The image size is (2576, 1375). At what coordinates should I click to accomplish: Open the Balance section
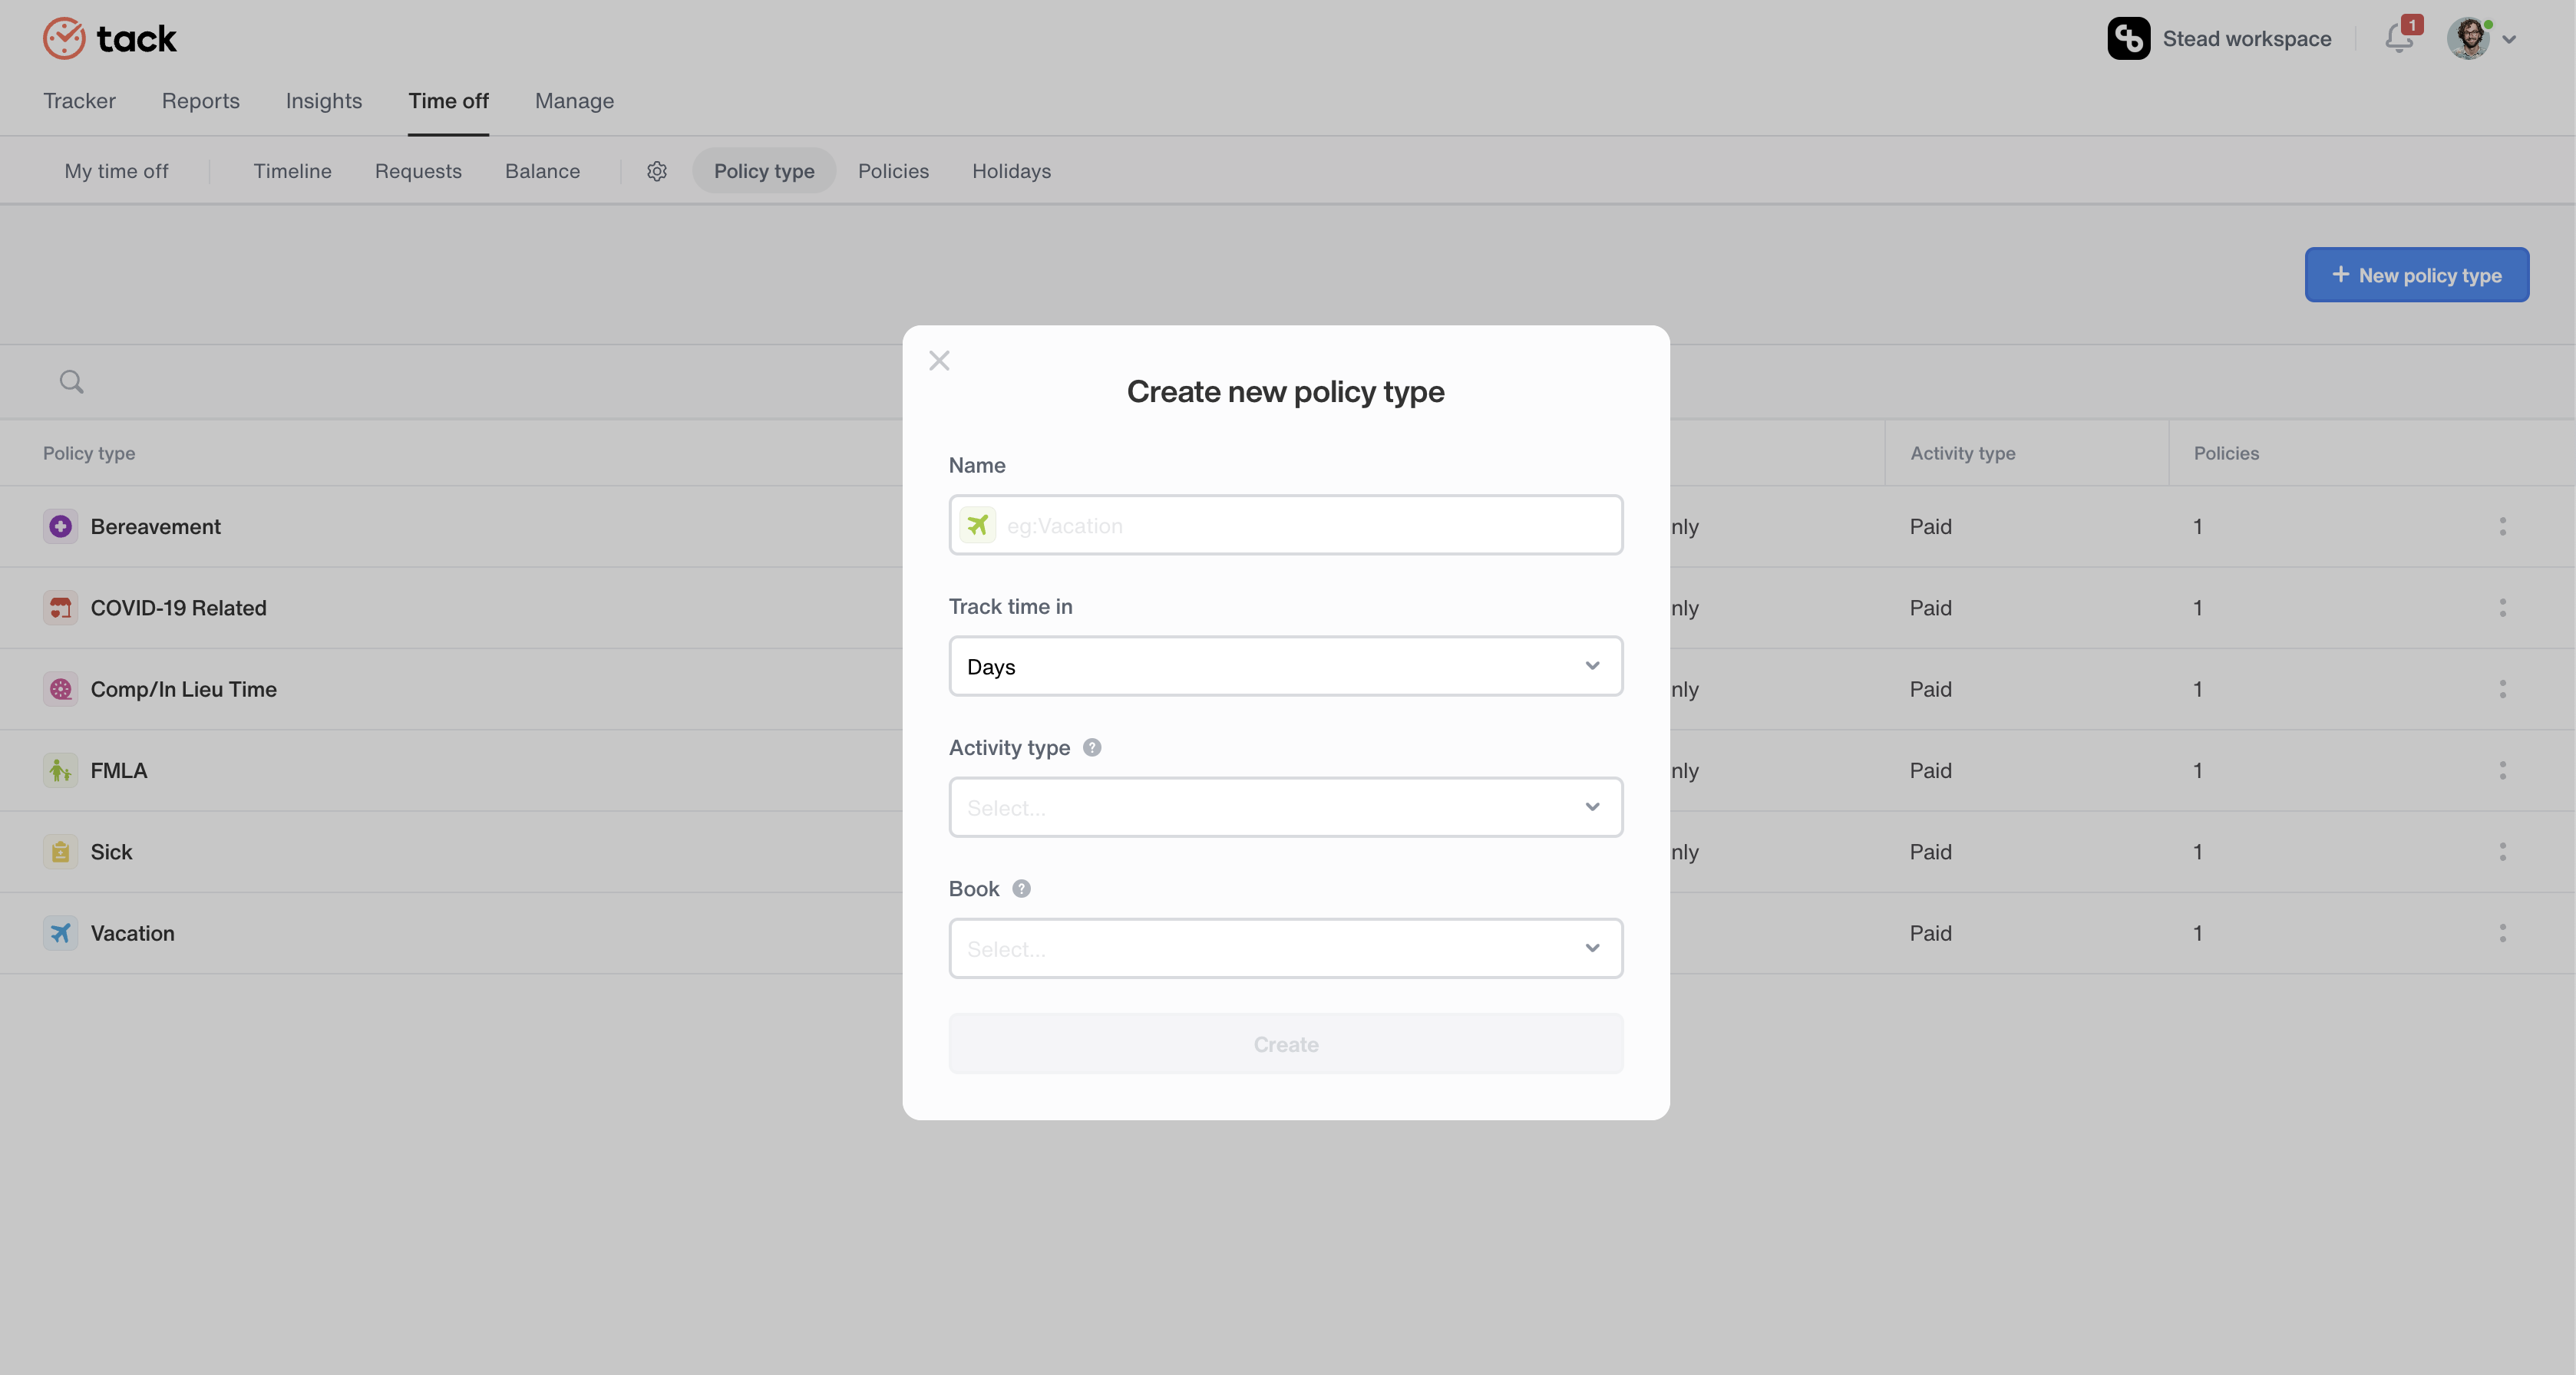pyautogui.click(x=542, y=170)
